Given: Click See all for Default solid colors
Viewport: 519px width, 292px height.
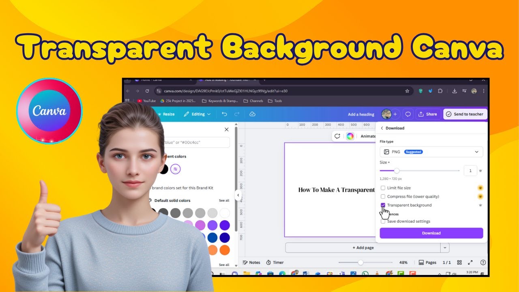Looking at the screenshot, I should click(224, 201).
